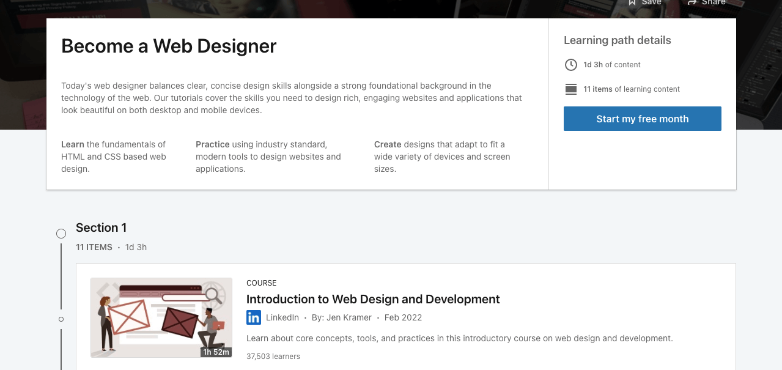Image resolution: width=782 pixels, height=370 pixels.
Task: Click the Share arrow icon
Action: tap(692, 2)
